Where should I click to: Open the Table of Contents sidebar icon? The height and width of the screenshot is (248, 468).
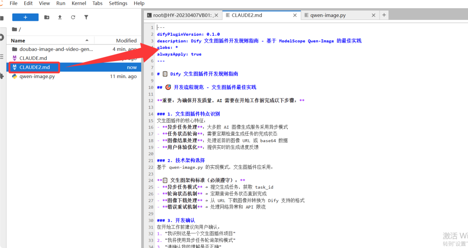[1, 57]
